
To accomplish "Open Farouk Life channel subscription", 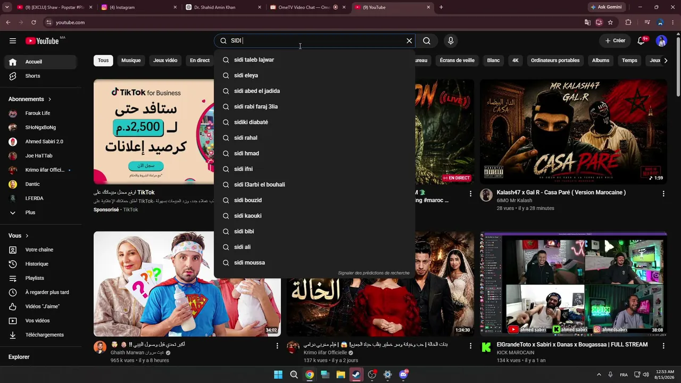I will click(x=41, y=113).
